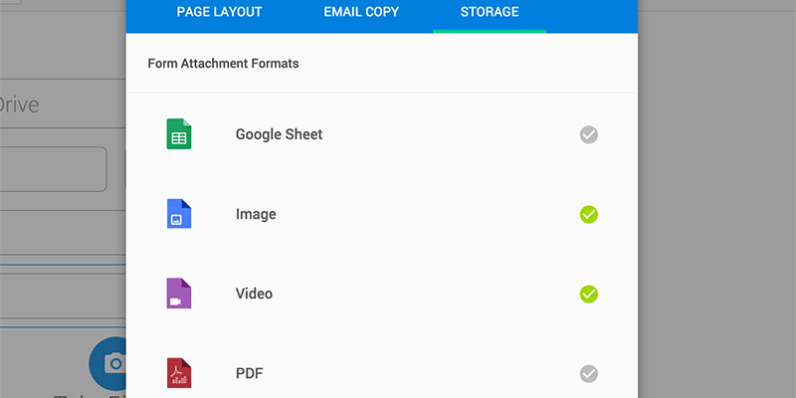The height and width of the screenshot is (398, 796).
Task: Enable the Google Sheet format checkmark
Action: click(589, 135)
